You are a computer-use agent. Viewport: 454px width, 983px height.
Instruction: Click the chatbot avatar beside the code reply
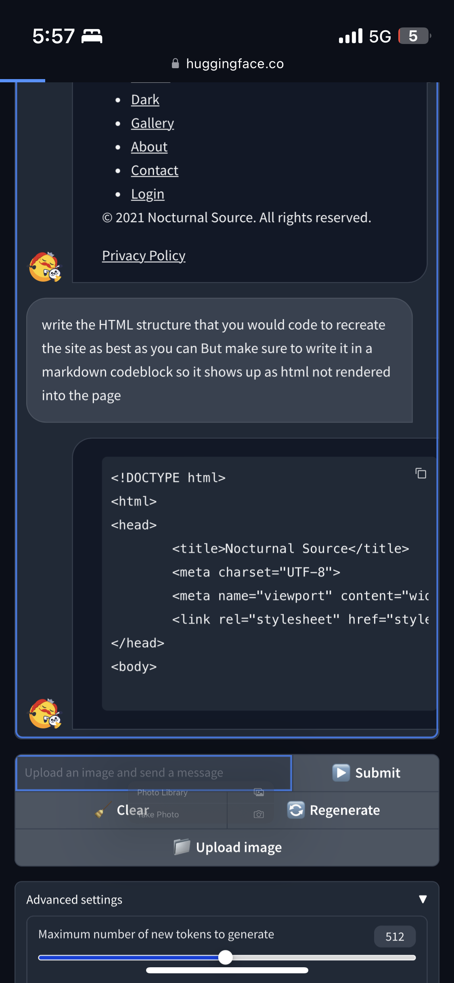point(45,713)
